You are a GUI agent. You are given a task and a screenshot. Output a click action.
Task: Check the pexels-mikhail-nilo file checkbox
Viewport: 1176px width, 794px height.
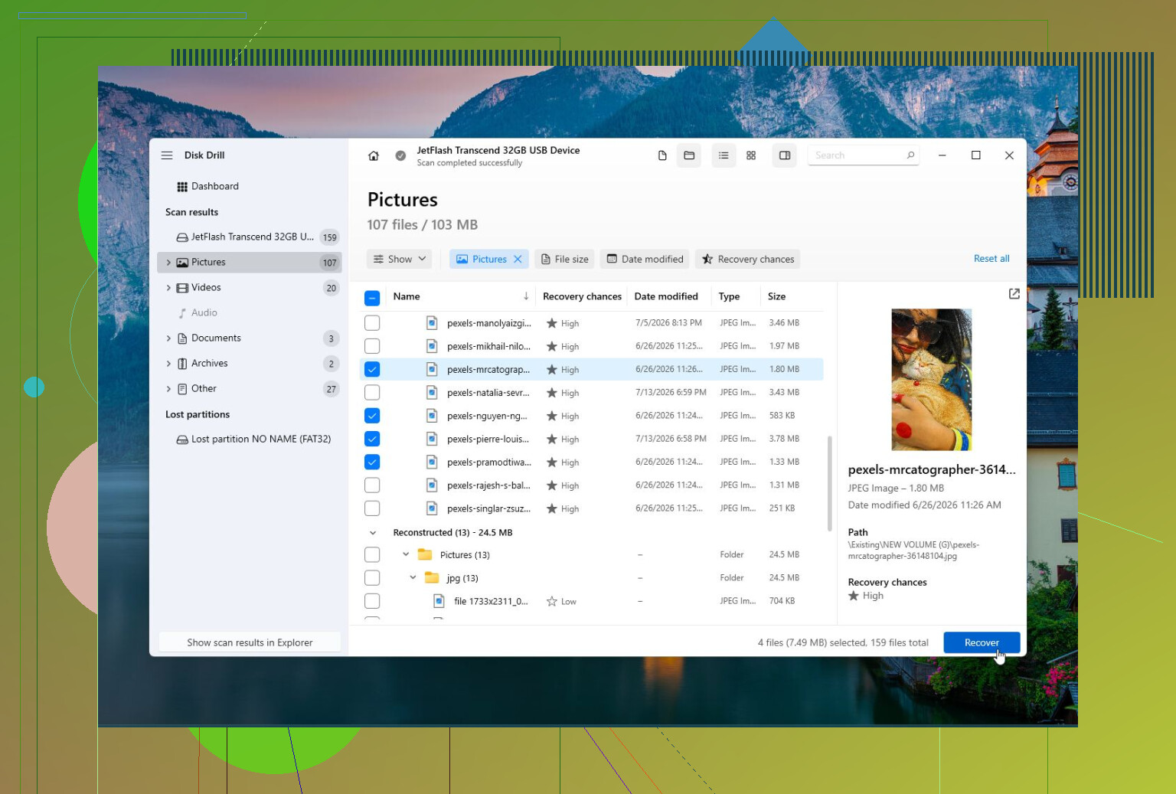pos(372,346)
